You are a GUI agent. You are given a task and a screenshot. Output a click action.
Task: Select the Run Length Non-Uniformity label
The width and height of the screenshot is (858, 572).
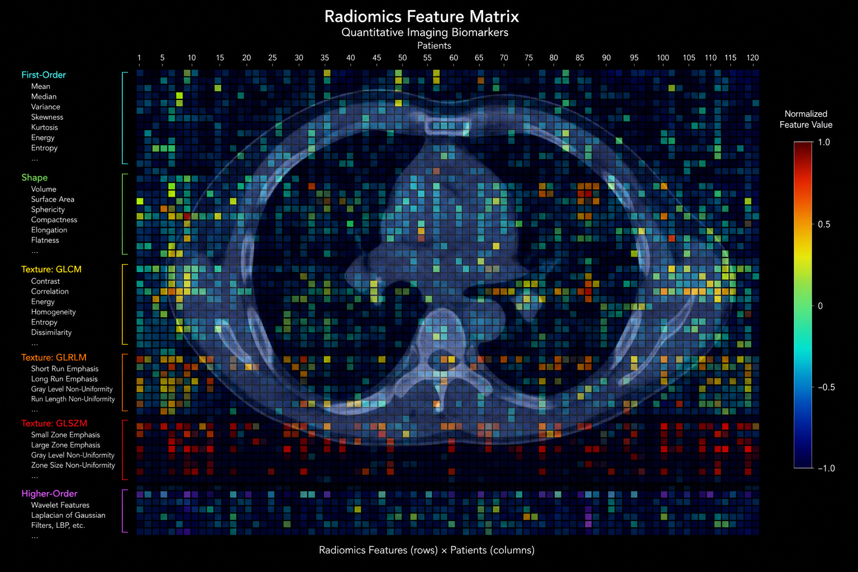pyautogui.click(x=73, y=399)
